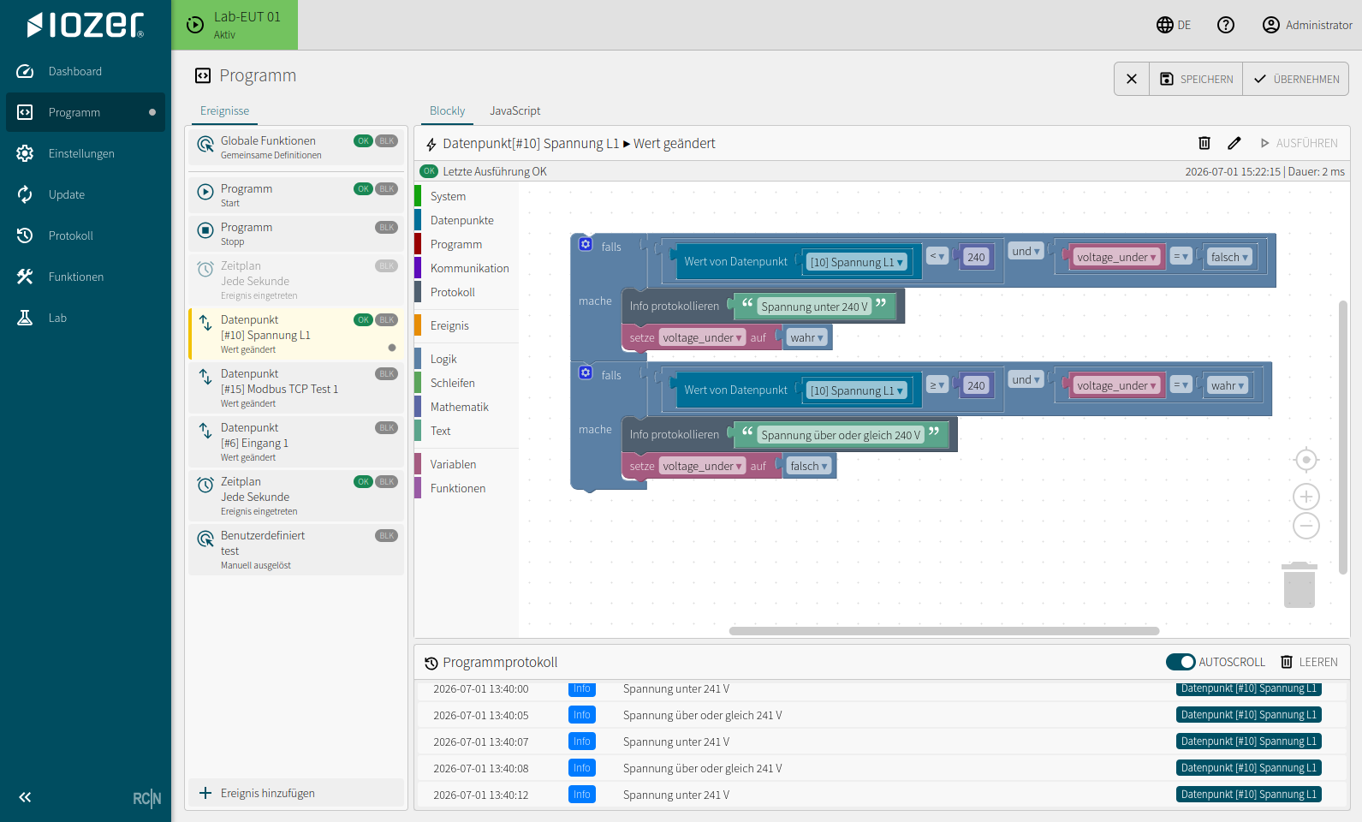
Task: Collapse the sidebar with double-chevron icon
Action: 25,797
